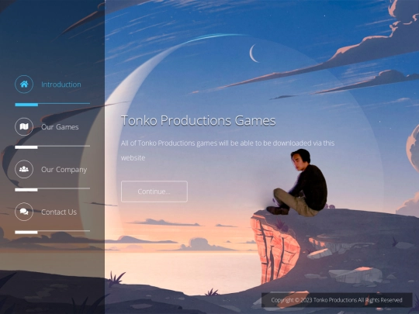The height and width of the screenshot is (314, 419).
Task: Click the Tonko Productions Games heading
Action: tap(199, 120)
